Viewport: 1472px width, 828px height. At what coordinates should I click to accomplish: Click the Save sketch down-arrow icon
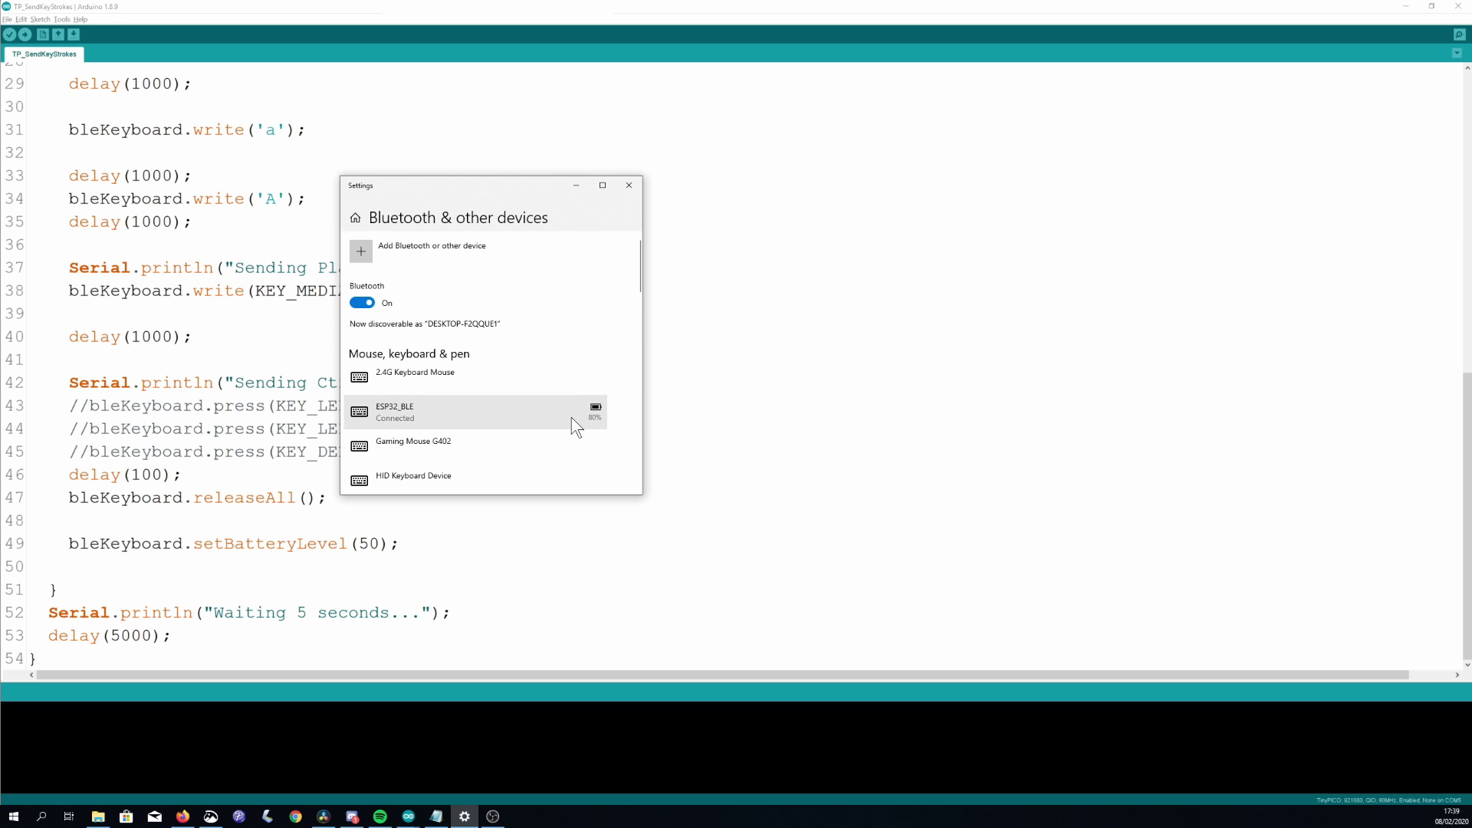pyautogui.click(x=74, y=34)
